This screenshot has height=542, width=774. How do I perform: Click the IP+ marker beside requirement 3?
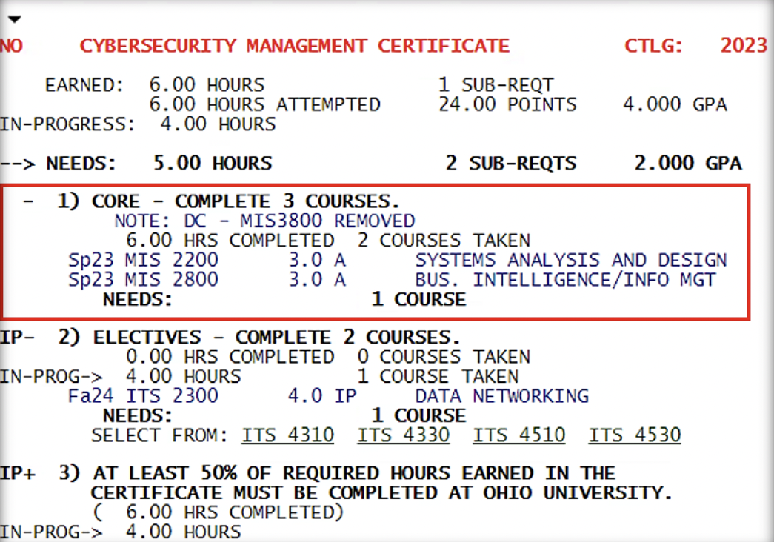point(16,473)
